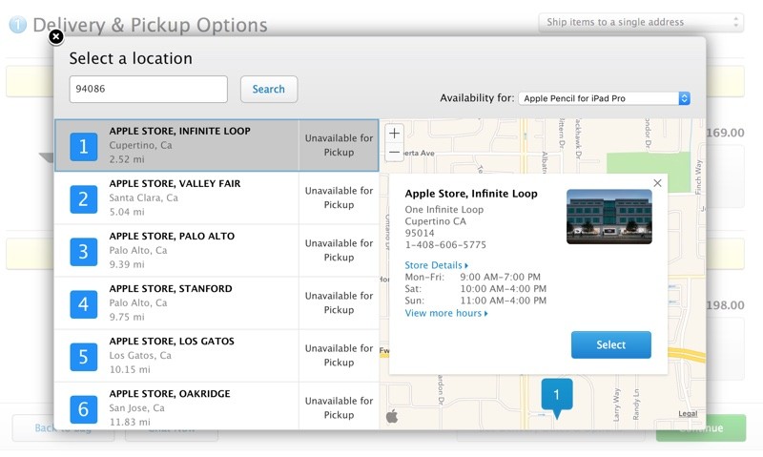763x457 pixels.
Task: Close the Infinite Loop store info popup
Action: point(657,183)
